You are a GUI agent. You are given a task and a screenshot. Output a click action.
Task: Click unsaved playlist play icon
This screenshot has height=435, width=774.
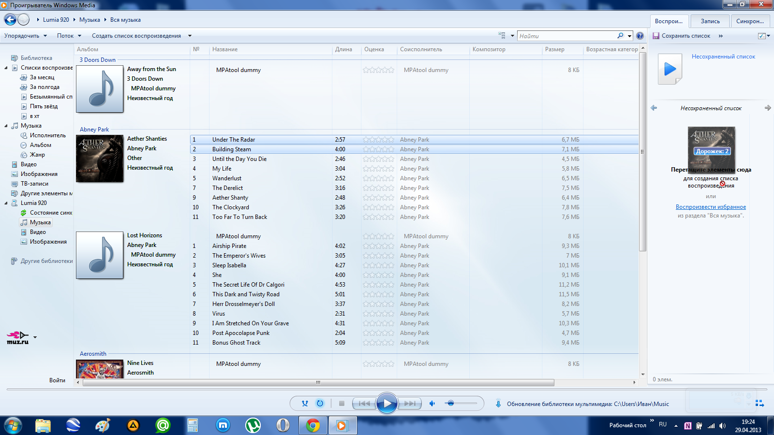point(670,69)
